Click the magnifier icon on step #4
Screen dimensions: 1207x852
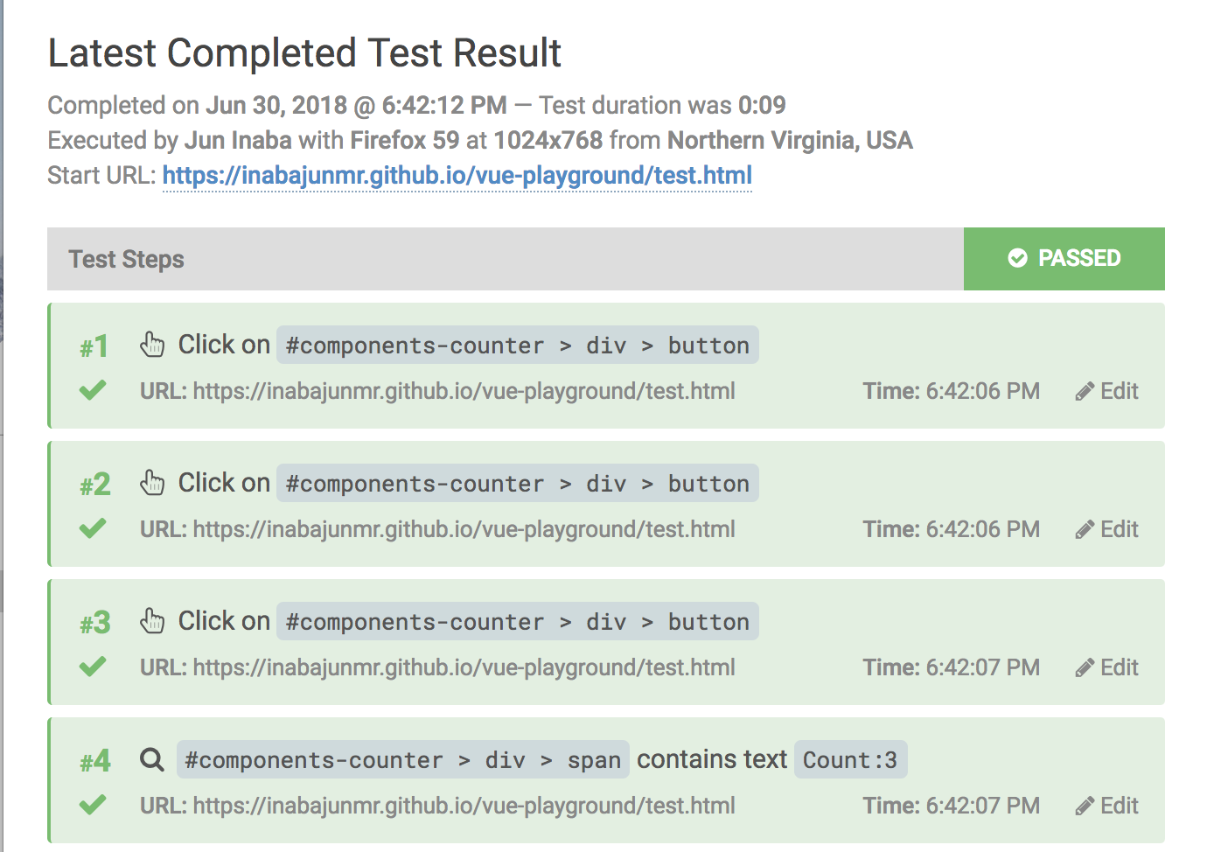click(152, 759)
